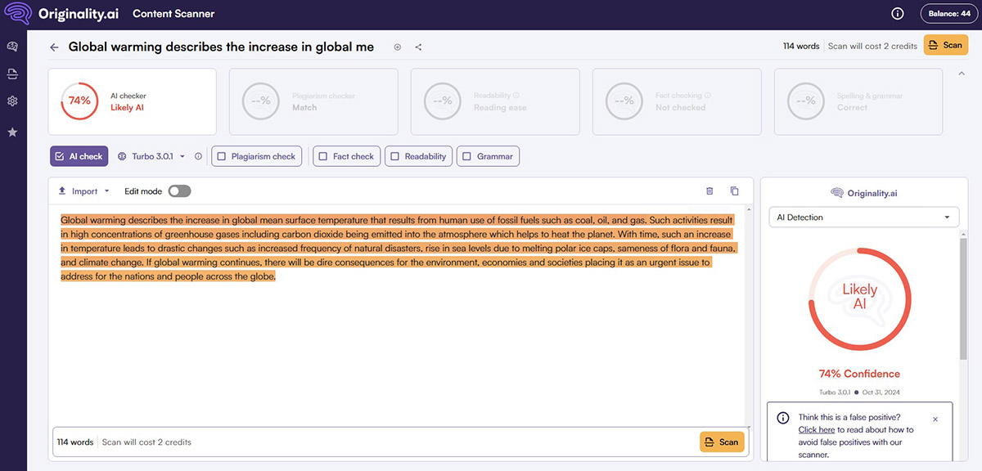Delete text using the trash icon
This screenshot has height=471, width=982.
[x=709, y=191]
